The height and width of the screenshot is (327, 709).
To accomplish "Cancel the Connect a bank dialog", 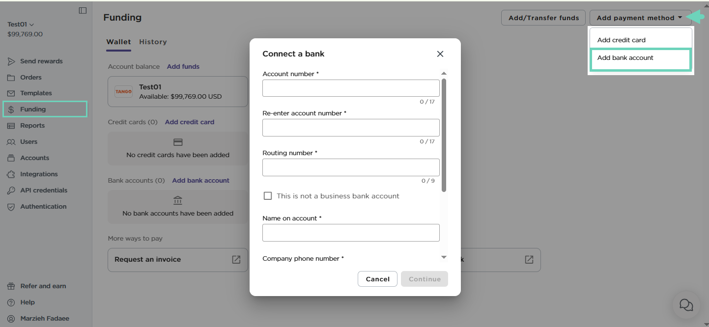I will pos(377,279).
